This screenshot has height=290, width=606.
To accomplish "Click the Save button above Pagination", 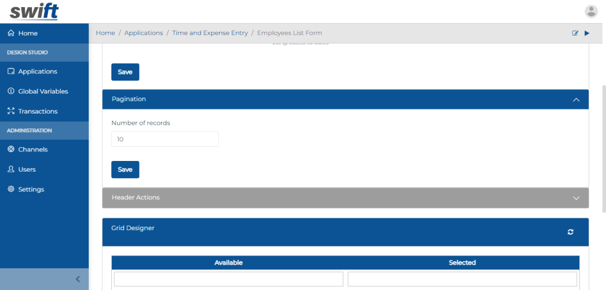I will [x=125, y=72].
